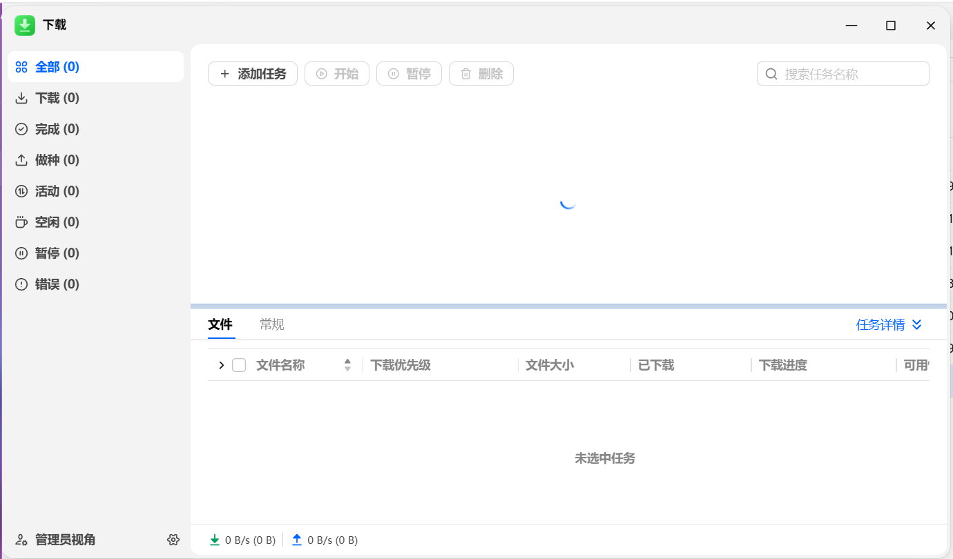Select 下载 (0) in sidebar
The width and height of the screenshot is (953, 559).
click(95, 98)
